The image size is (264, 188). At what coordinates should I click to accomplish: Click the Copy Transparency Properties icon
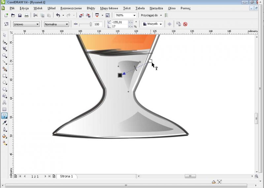178,24
